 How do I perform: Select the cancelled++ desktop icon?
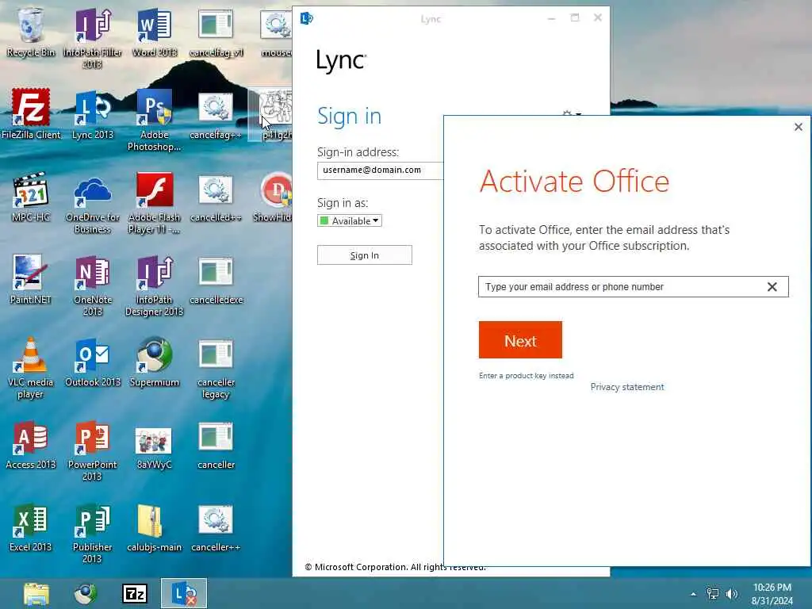point(216,197)
